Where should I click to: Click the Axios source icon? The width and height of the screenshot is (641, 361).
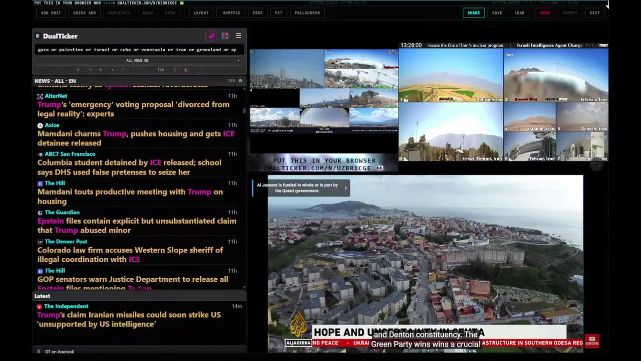click(x=40, y=125)
